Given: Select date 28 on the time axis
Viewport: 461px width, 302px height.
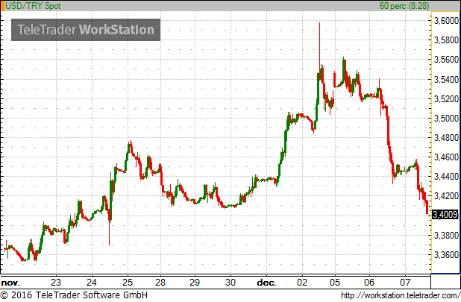Looking at the screenshot, I should click(x=160, y=283).
